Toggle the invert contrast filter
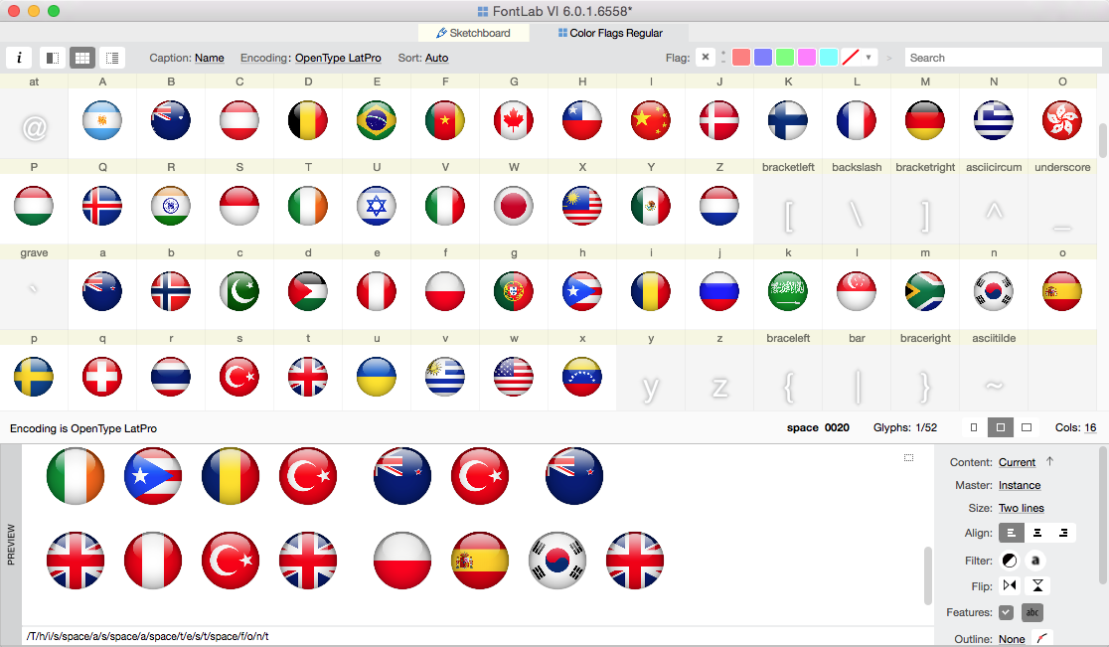The image size is (1109, 647). click(x=1010, y=561)
